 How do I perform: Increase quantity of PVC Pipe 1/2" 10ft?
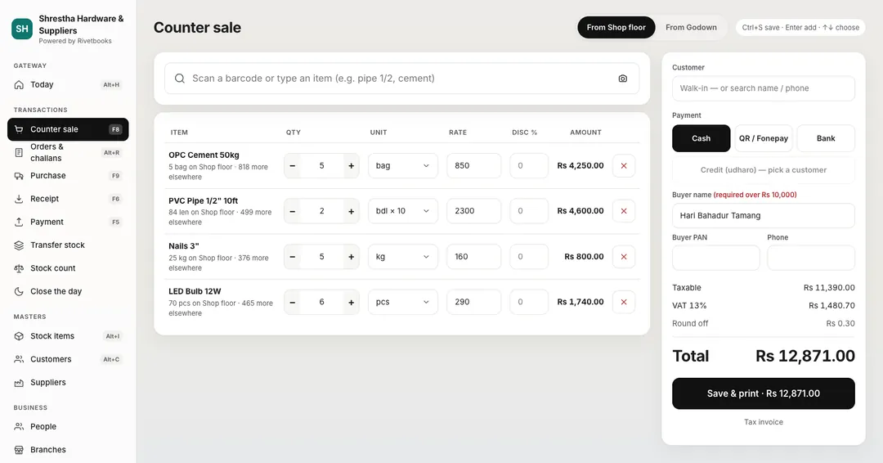tap(351, 211)
